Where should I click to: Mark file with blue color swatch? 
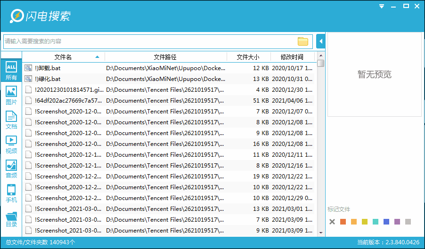click(x=386, y=222)
